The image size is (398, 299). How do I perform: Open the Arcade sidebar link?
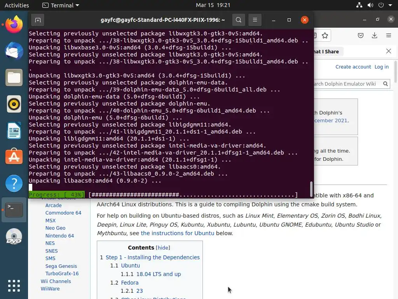[x=53, y=205]
